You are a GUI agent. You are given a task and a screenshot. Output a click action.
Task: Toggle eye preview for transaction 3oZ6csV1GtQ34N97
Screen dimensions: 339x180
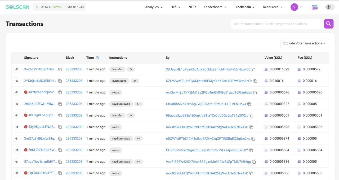tap(17, 69)
